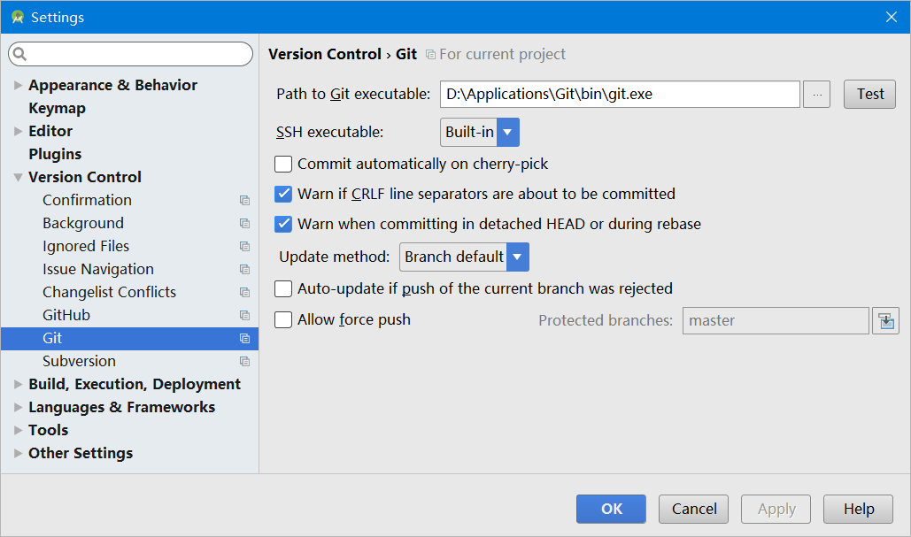Click the search magnifier icon in settings

pyautogui.click(x=19, y=55)
